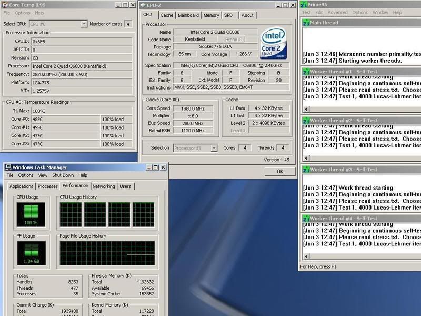This screenshot has height=316, width=421.
Task: Click the Handles total value 8253
Action: point(73,282)
